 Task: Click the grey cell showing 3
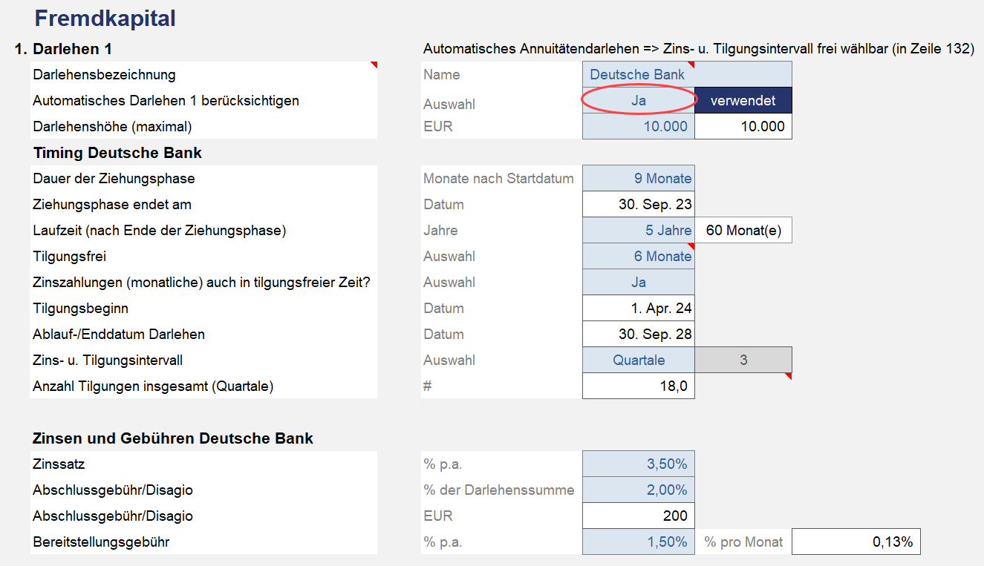(x=743, y=360)
